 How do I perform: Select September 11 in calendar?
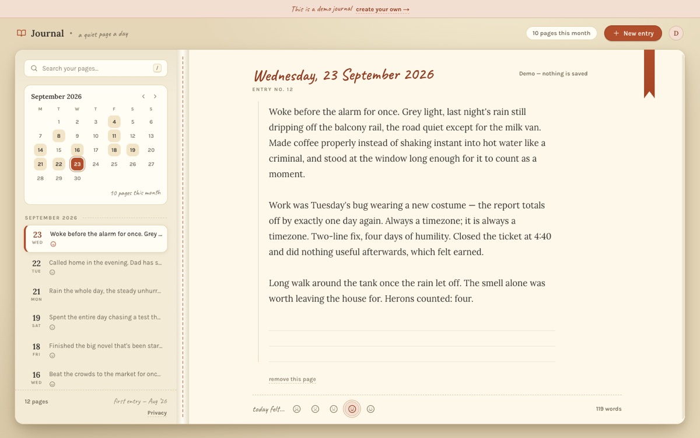pyautogui.click(x=114, y=136)
